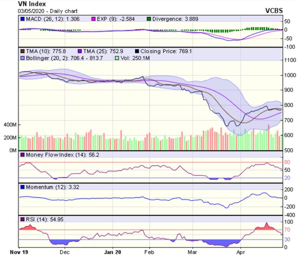Click the blue Momentum (12) legend marker
Screen dimensions: 298x256
(21, 187)
